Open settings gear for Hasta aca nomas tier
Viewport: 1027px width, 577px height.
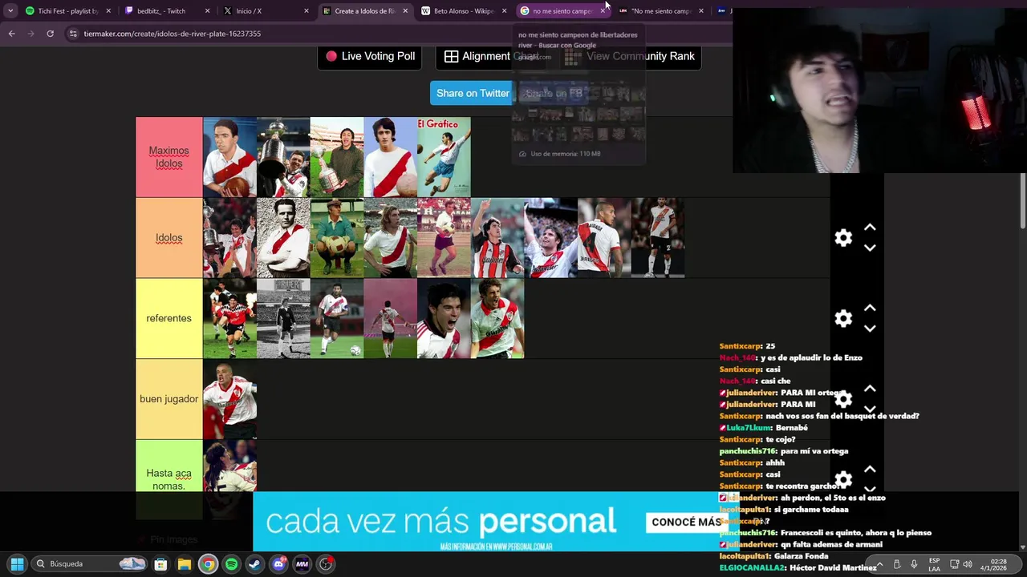(x=843, y=479)
